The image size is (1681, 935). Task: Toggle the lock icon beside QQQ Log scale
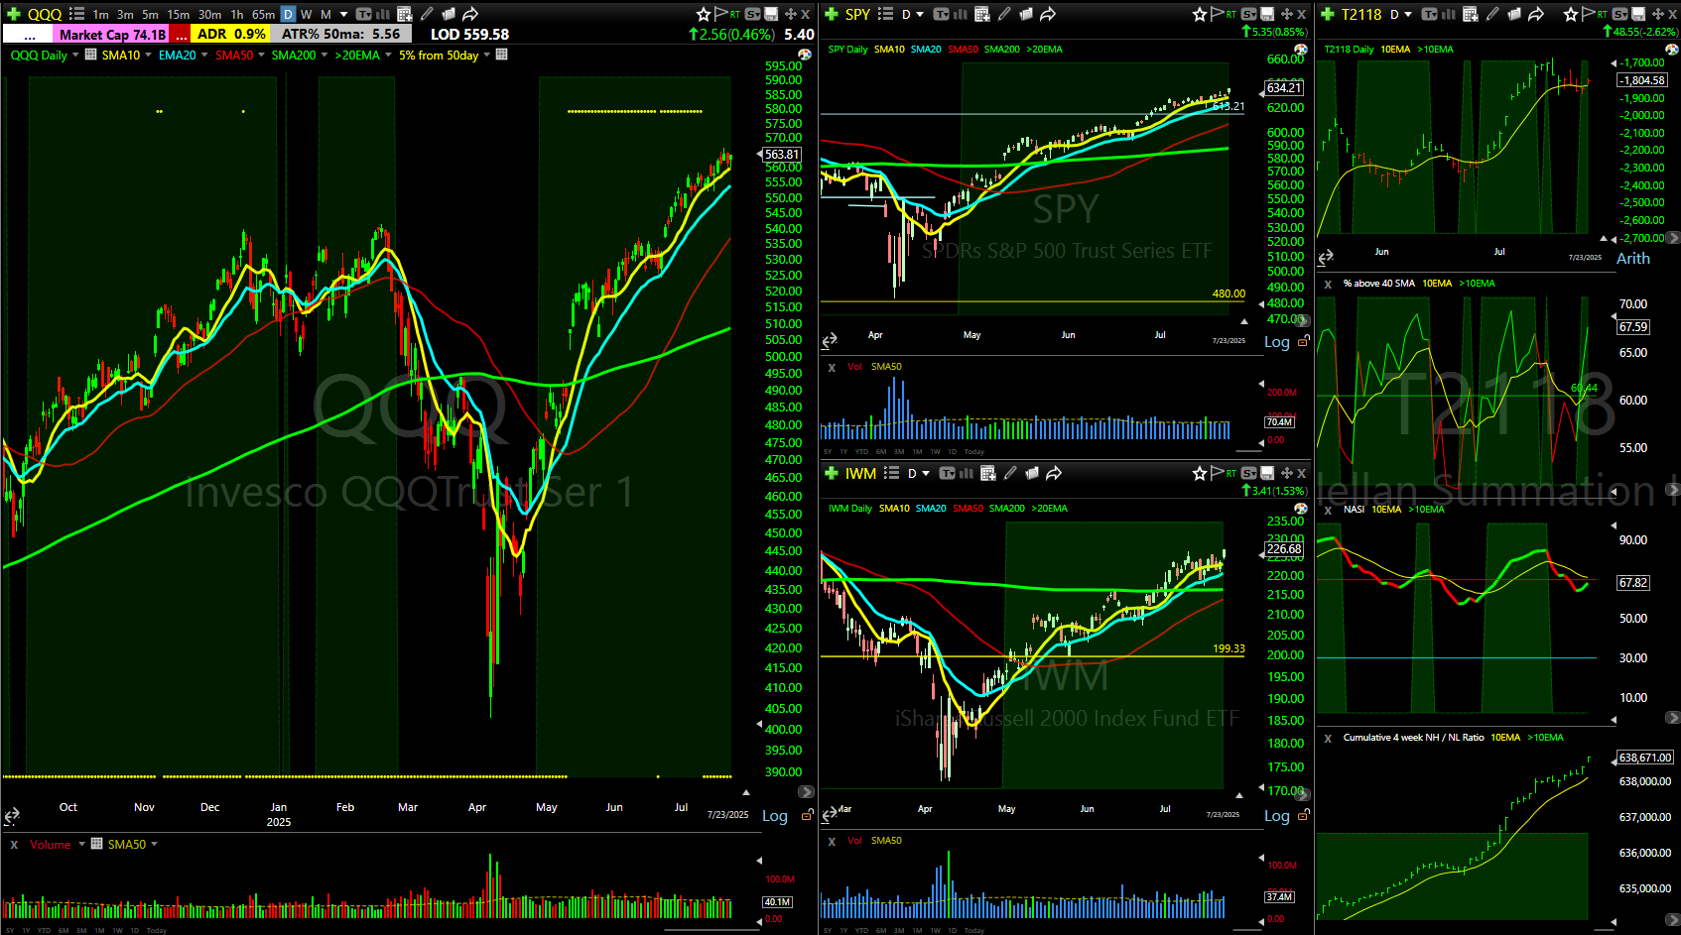(807, 814)
